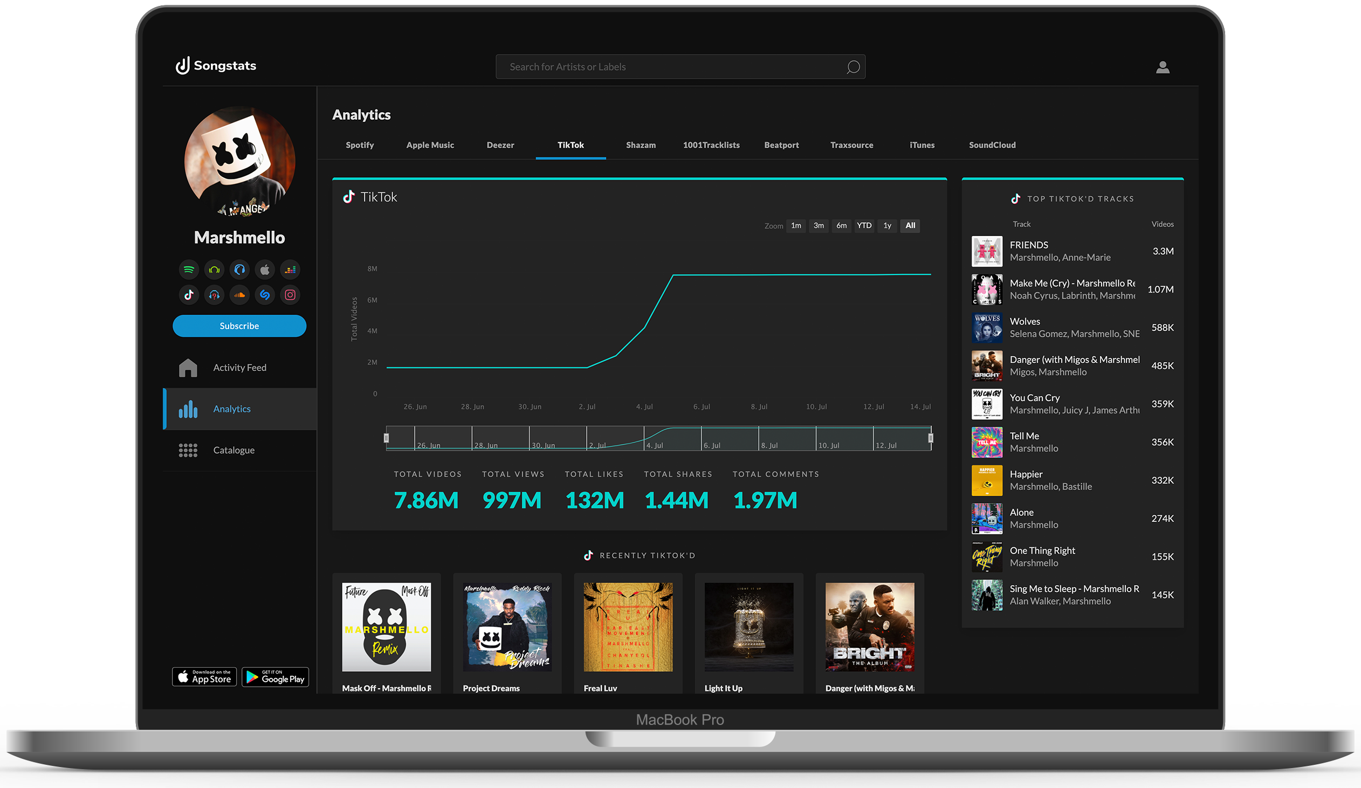Set chart zoom to 1m
Image resolution: width=1361 pixels, height=788 pixels.
[x=795, y=226]
